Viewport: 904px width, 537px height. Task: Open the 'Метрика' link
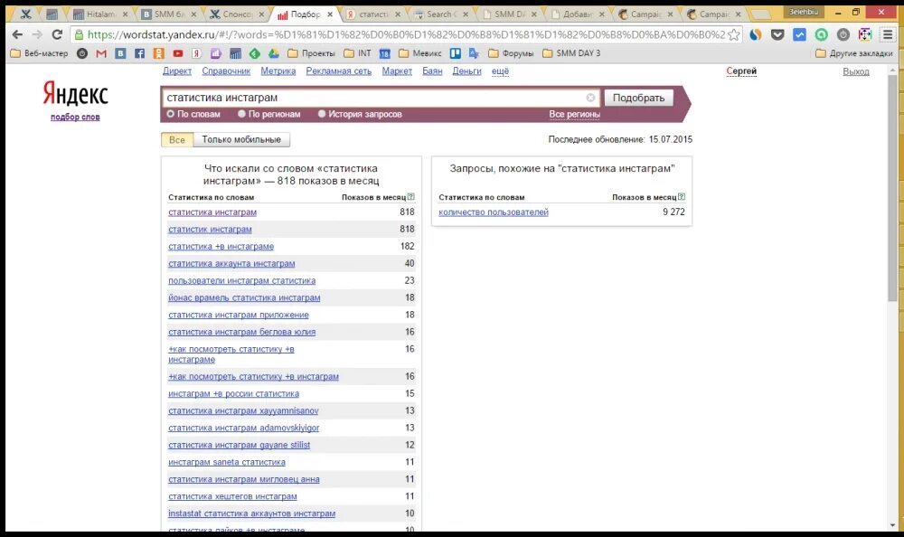point(278,71)
